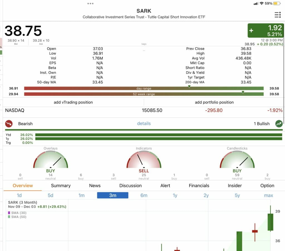Select the 1y timeframe
Screen dimensions: 285x251
(175, 195)
